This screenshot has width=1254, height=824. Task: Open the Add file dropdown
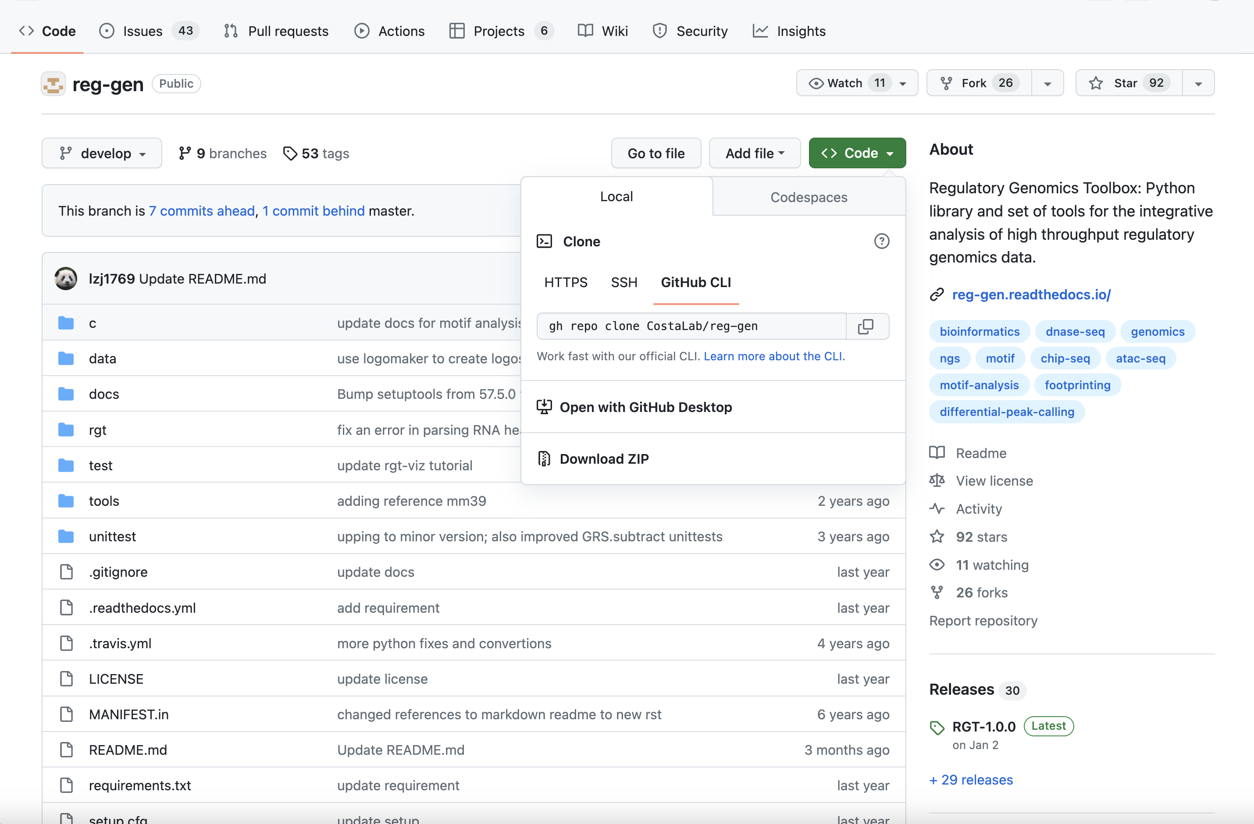(755, 153)
